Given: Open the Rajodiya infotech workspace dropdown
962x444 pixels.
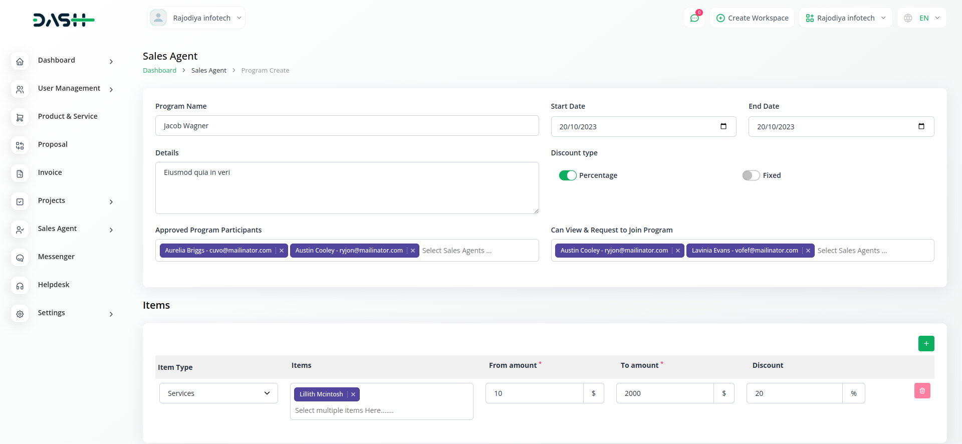Looking at the screenshot, I should 845,18.
